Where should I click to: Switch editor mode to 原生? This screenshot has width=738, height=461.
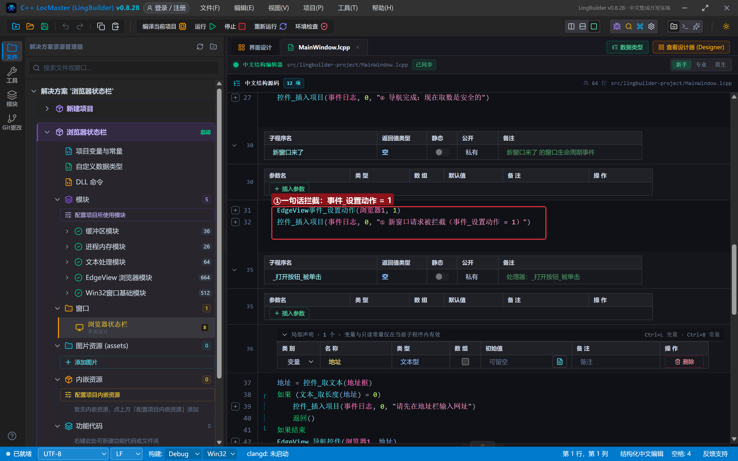tap(720, 65)
